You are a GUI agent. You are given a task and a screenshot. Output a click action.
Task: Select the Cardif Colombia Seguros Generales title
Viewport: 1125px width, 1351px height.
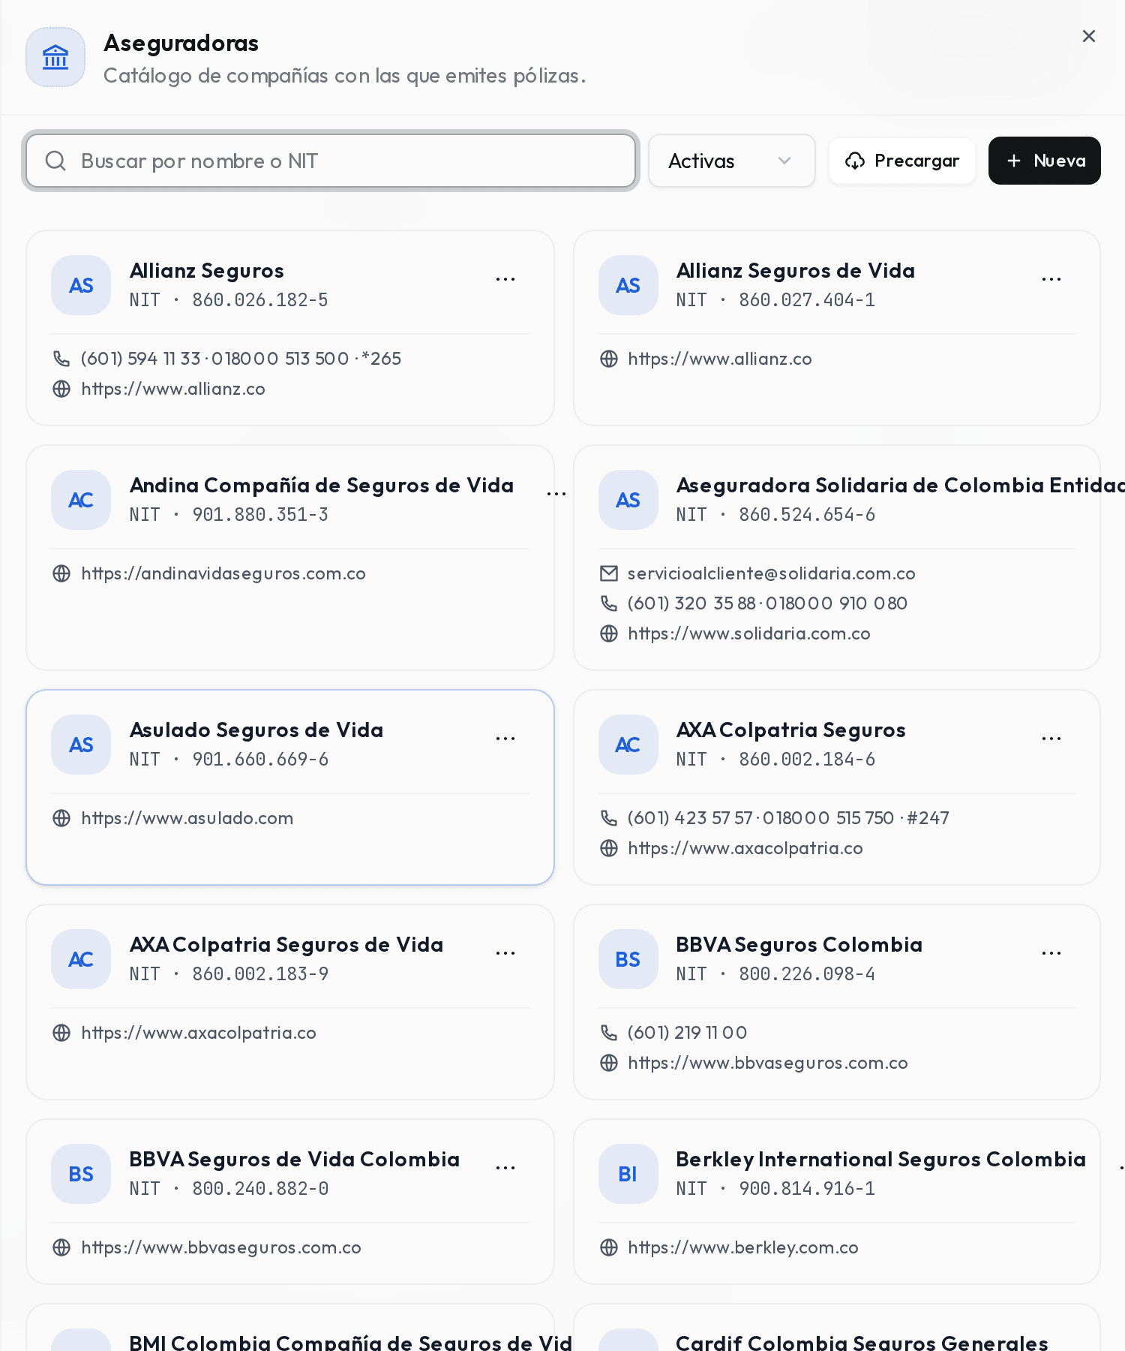pos(862,1342)
